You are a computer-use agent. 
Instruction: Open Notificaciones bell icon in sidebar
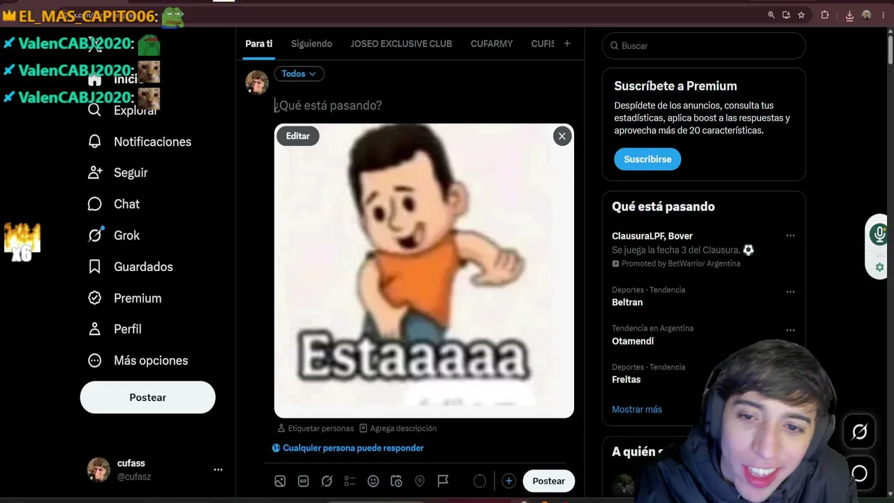point(95,141)
